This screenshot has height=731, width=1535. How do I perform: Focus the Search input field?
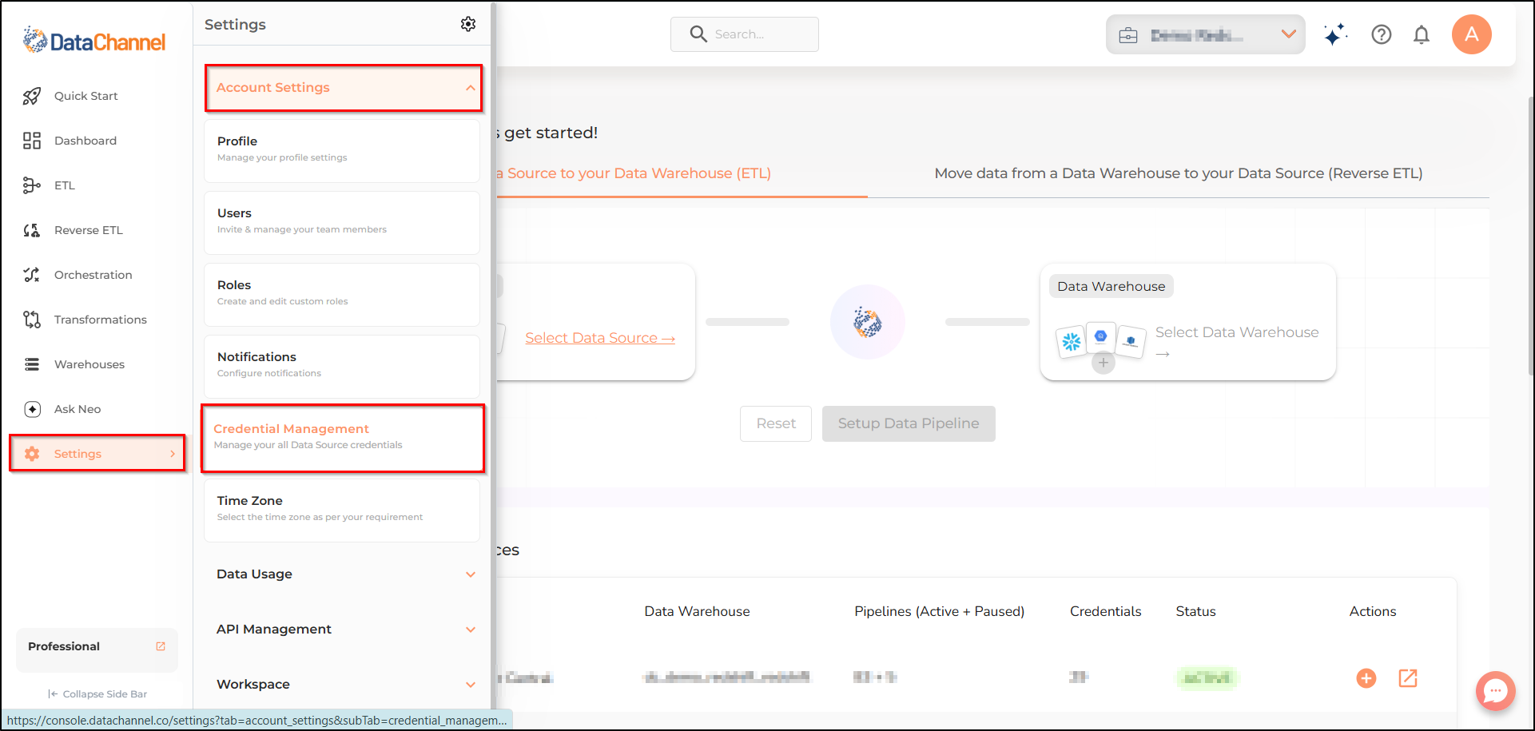(x=745, y=34)
